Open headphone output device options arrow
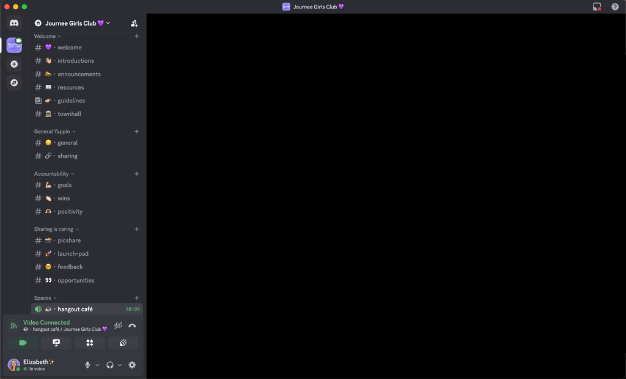The width and height of the screenshot is (626, 379). [119, 365]
